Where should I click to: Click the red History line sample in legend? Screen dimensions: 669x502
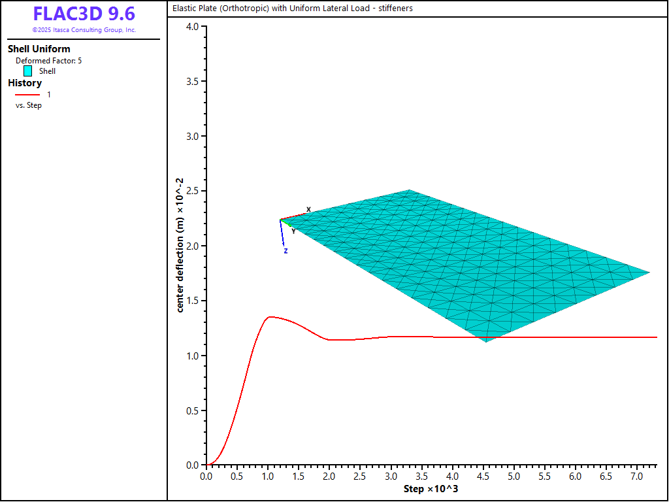[x=27, y=95]
